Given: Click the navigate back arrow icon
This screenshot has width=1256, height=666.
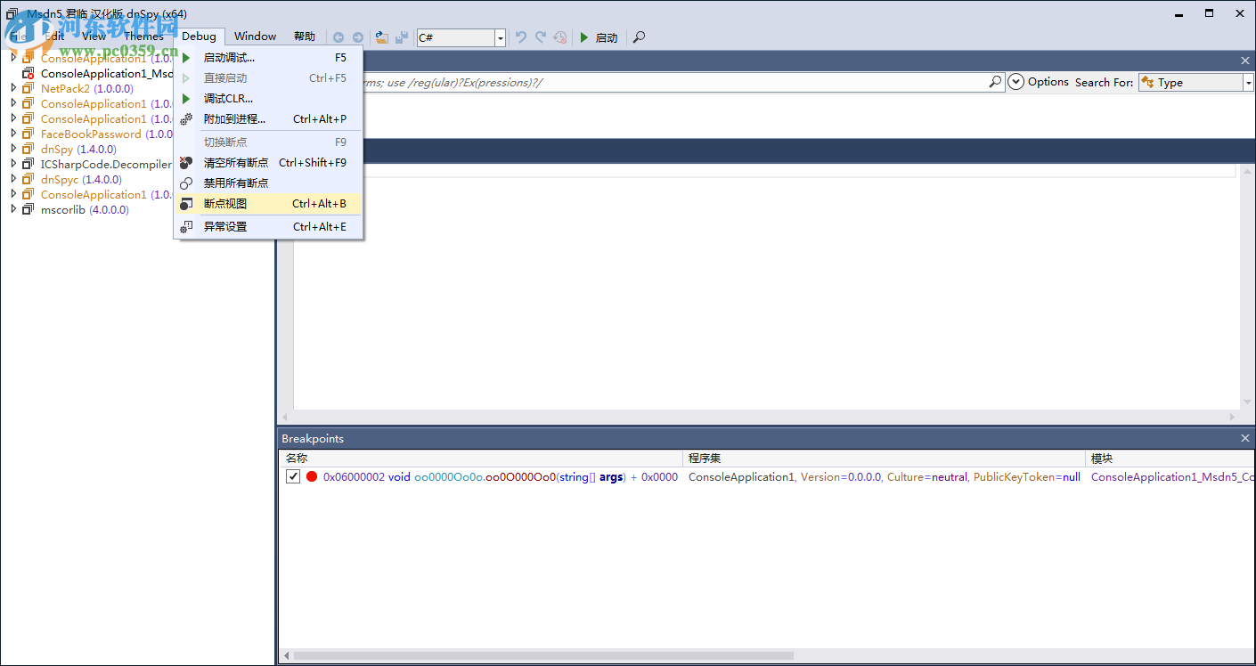Looking at the screenshot, I should [338, 37].
